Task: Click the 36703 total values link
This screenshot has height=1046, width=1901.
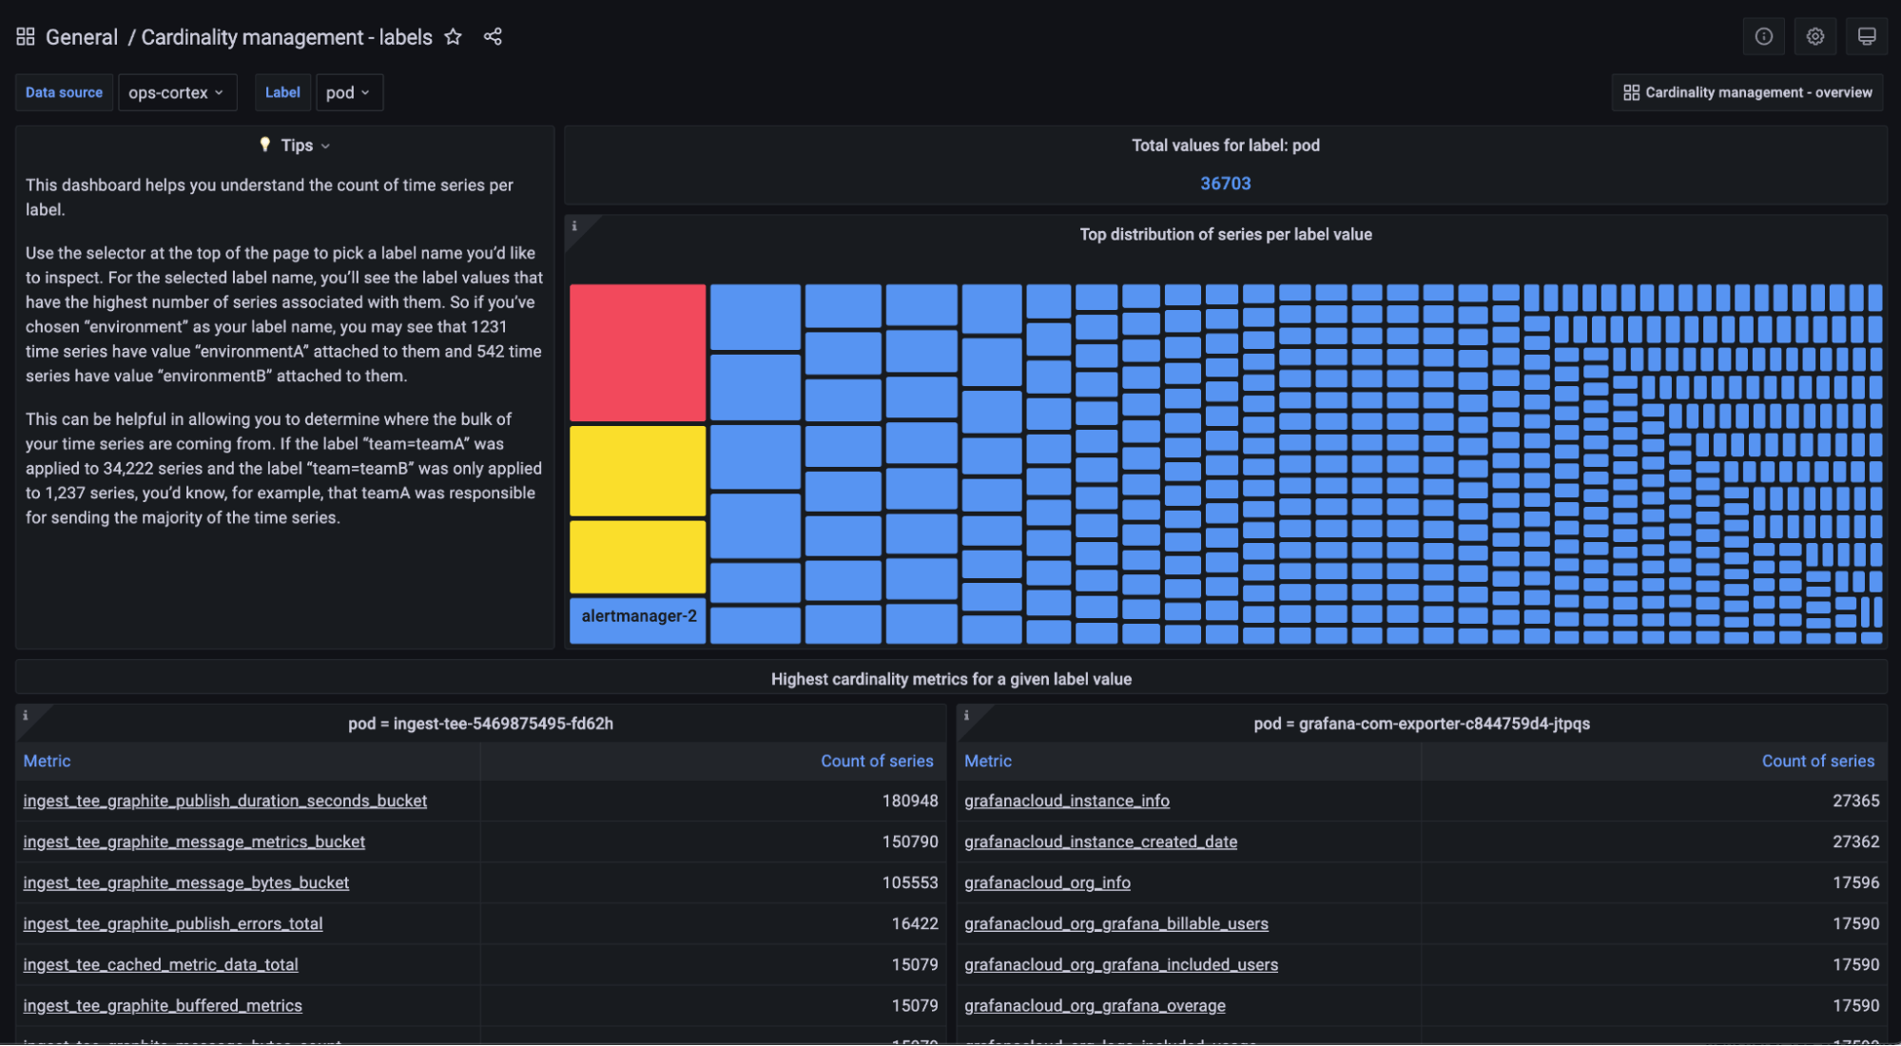Action: [x=1225, y=183]
